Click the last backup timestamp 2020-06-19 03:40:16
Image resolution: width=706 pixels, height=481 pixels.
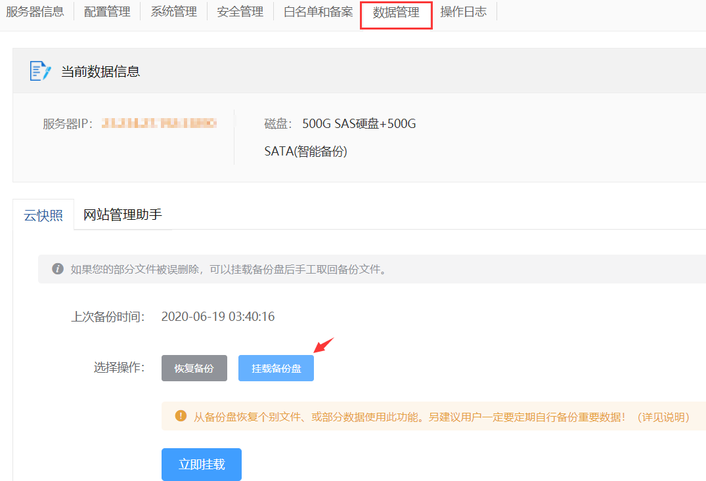(x=218, y=317)
